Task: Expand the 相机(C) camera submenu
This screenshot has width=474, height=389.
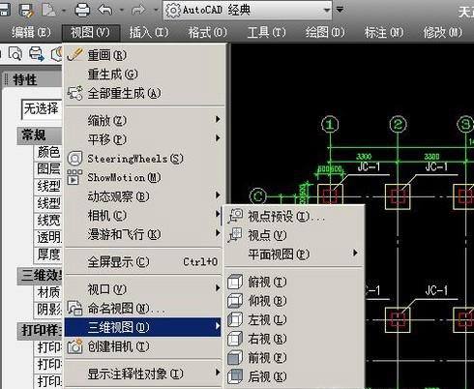Action: (x=144, y=216)
